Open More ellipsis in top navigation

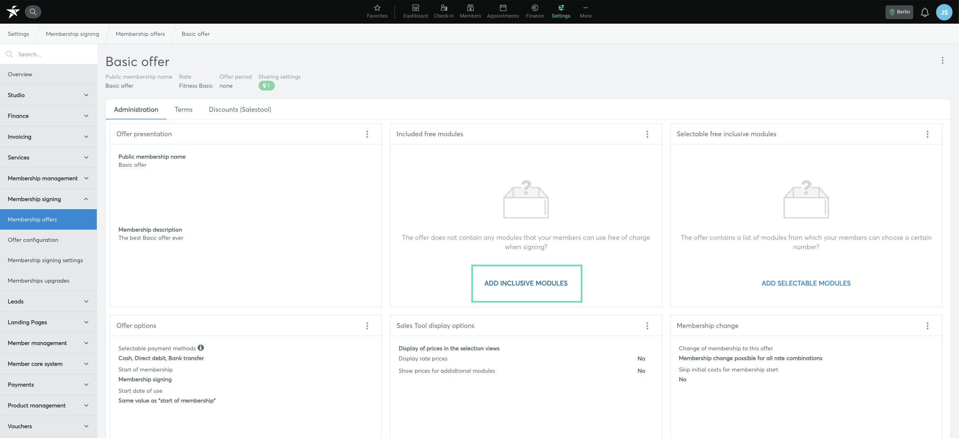(585, 11)
